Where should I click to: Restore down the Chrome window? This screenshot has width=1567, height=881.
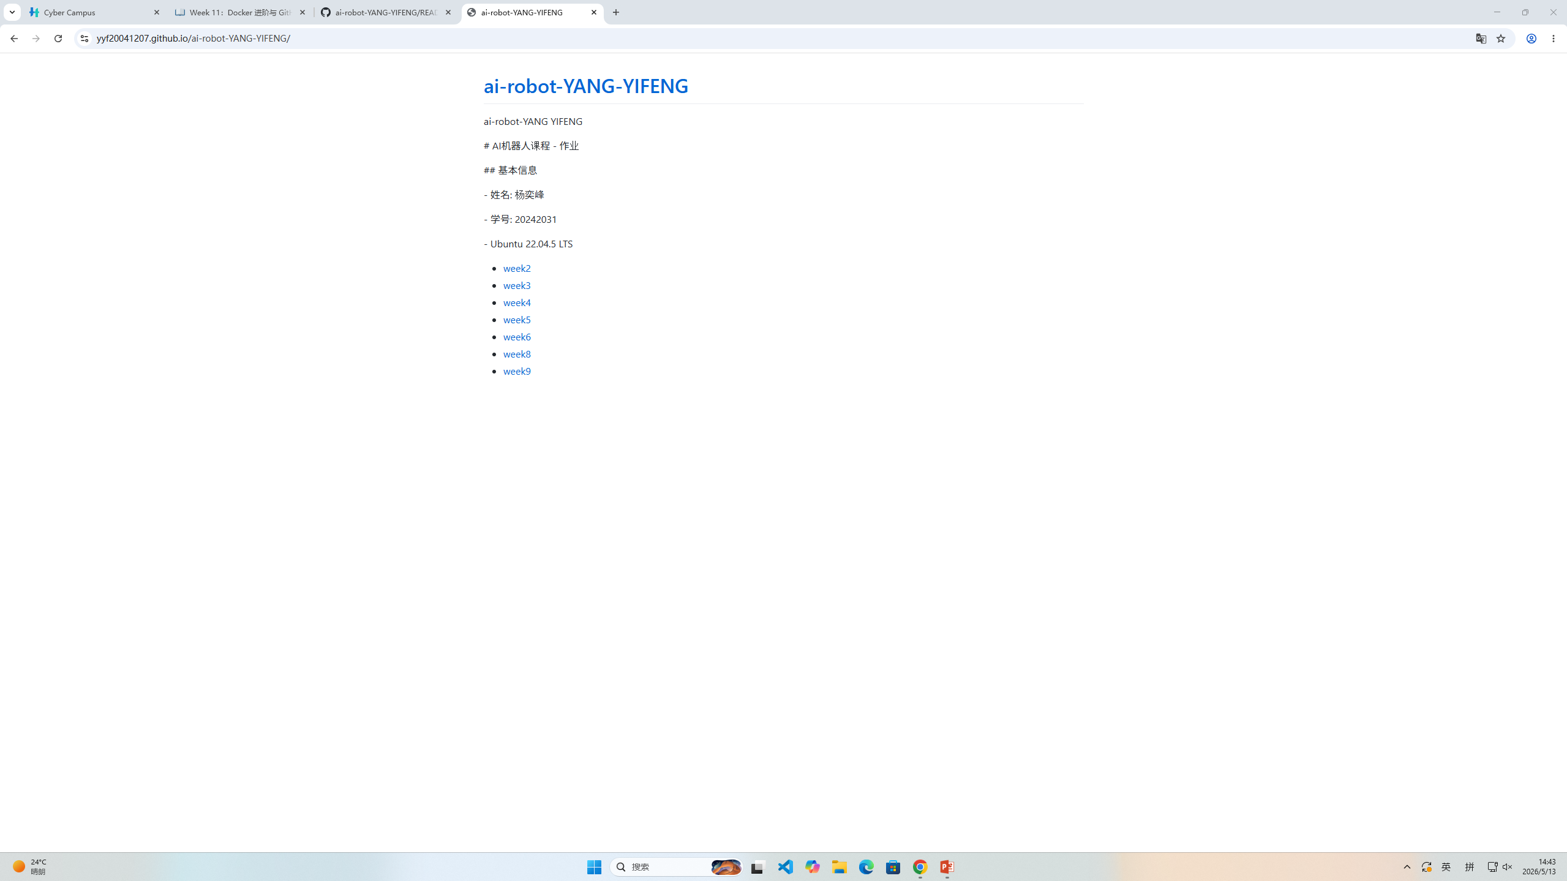(x=1525, y=12)
